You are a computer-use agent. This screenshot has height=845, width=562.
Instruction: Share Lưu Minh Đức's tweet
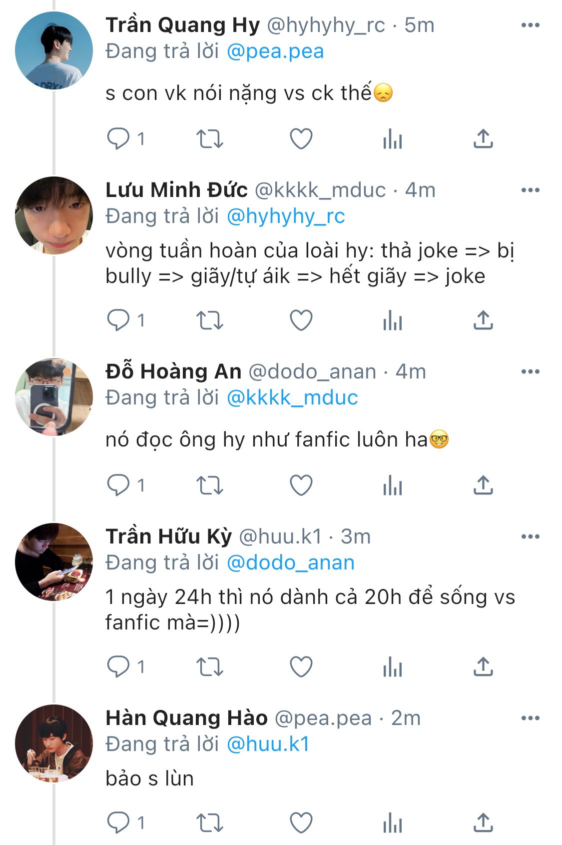[483, 320]
